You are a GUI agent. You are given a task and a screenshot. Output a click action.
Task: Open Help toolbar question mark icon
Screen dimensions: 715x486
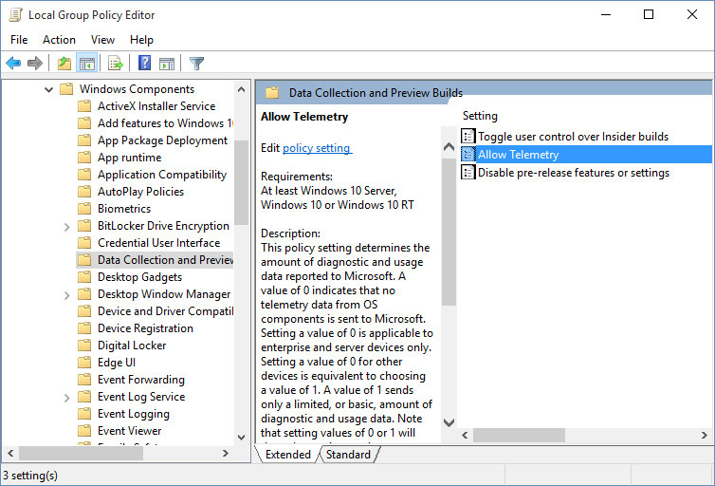pyautogui.click(x=144, y=63)
